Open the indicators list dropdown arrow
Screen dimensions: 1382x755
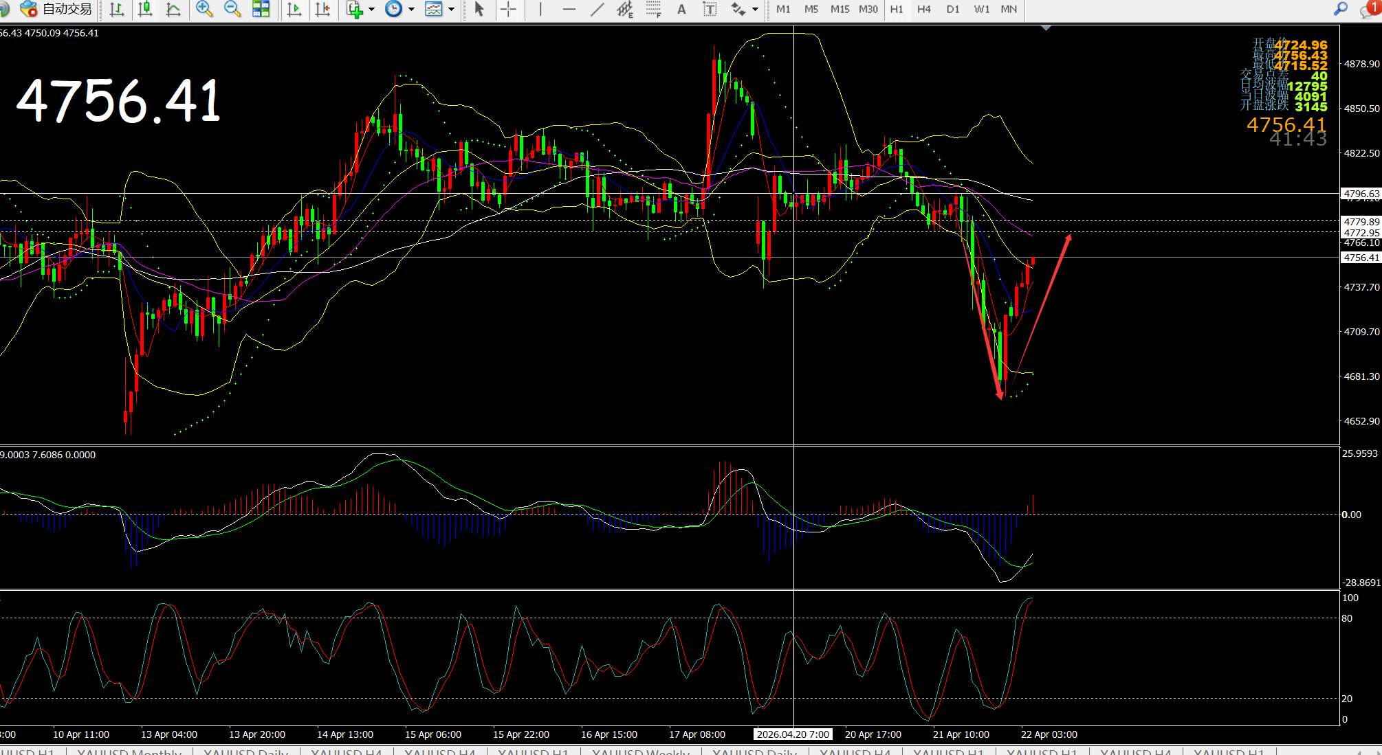pos(372,9)
